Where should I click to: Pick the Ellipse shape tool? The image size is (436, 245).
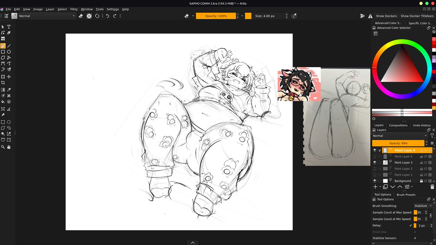click(x=9, y=52)
